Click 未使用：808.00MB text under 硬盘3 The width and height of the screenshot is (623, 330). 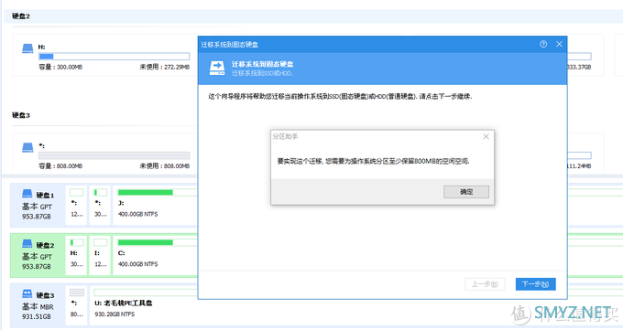165,166
